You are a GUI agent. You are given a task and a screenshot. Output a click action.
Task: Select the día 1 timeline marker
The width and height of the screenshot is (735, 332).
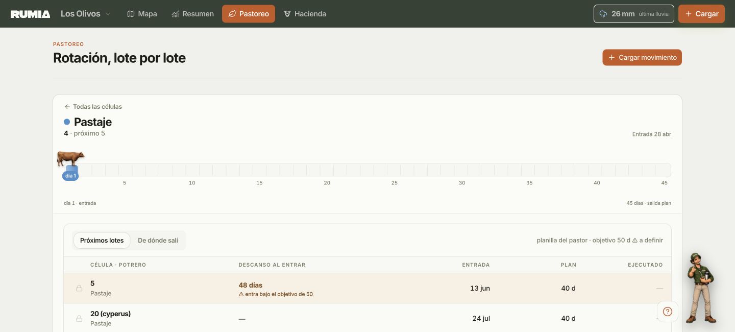click(x=70, y=176)
